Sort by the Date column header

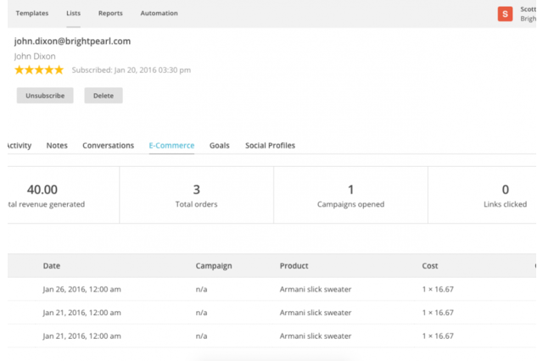(x=52, y=266)
